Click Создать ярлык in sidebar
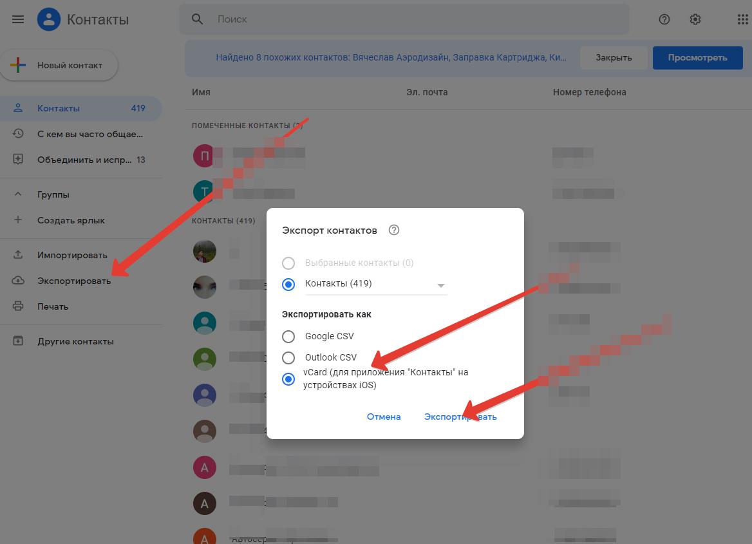The width and height of the screenshot is (752, 544). point(80,220)
